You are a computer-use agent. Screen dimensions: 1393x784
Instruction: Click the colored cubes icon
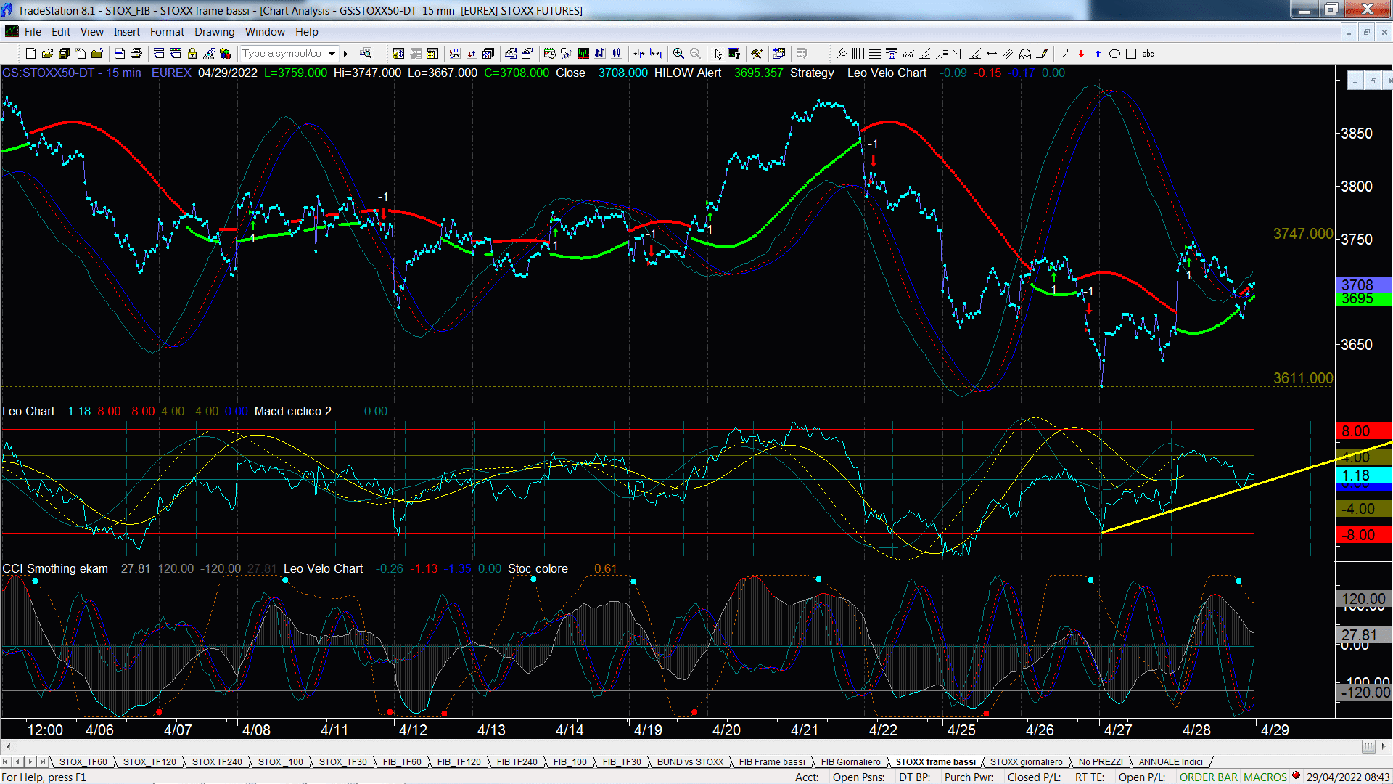pyautogui.click(x=225, y=54)
